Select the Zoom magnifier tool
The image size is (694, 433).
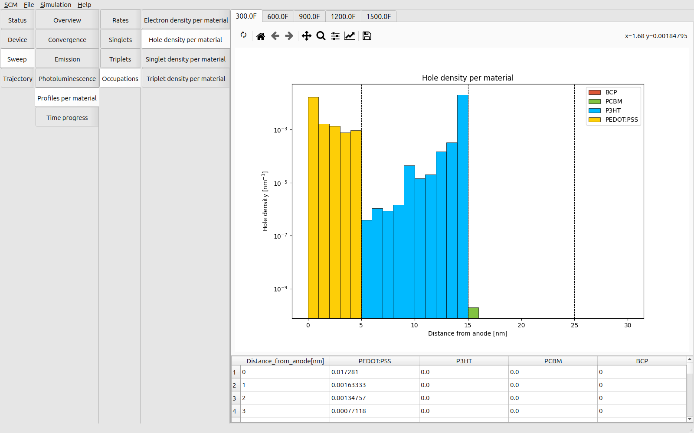pyautogui.click(x=321, y=36)
